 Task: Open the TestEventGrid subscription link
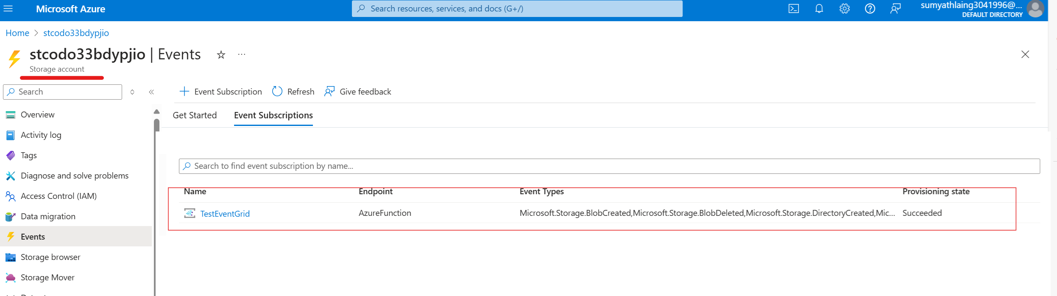click(225, 214)
